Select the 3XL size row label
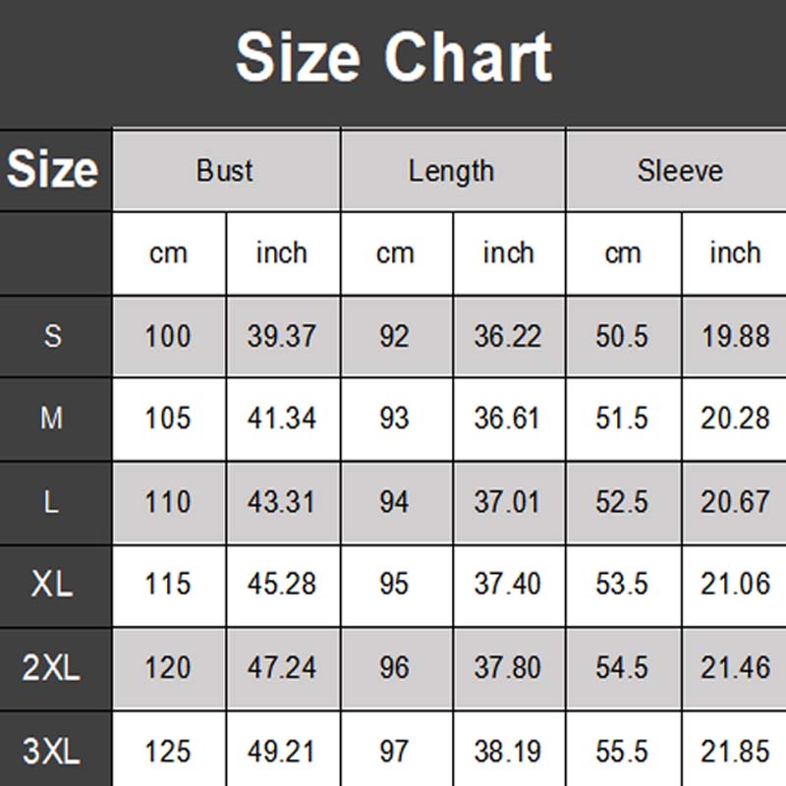Viewport: 786px width, 786px height. click(52, 752)
